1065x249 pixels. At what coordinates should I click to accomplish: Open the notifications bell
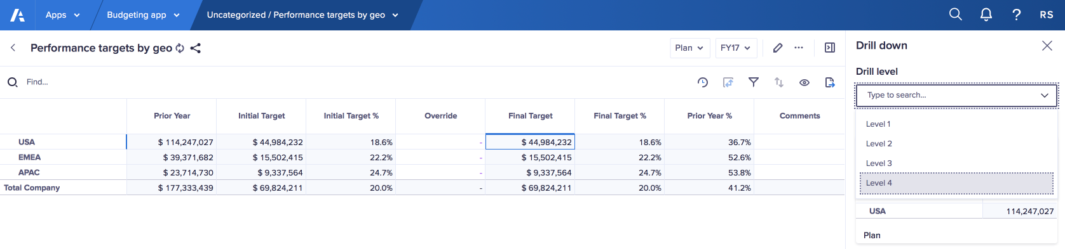986,15
